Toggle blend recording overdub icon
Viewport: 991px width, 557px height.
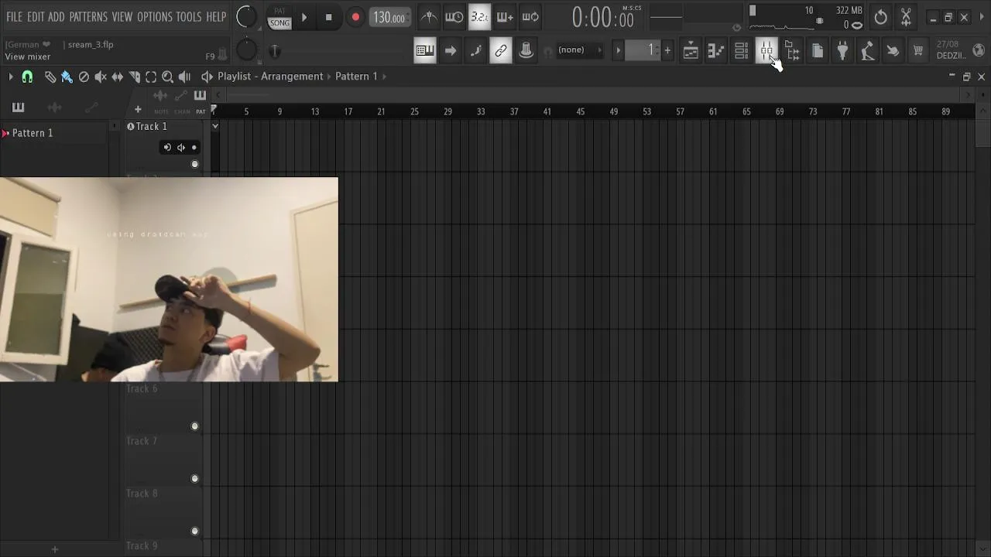[505, 17]
